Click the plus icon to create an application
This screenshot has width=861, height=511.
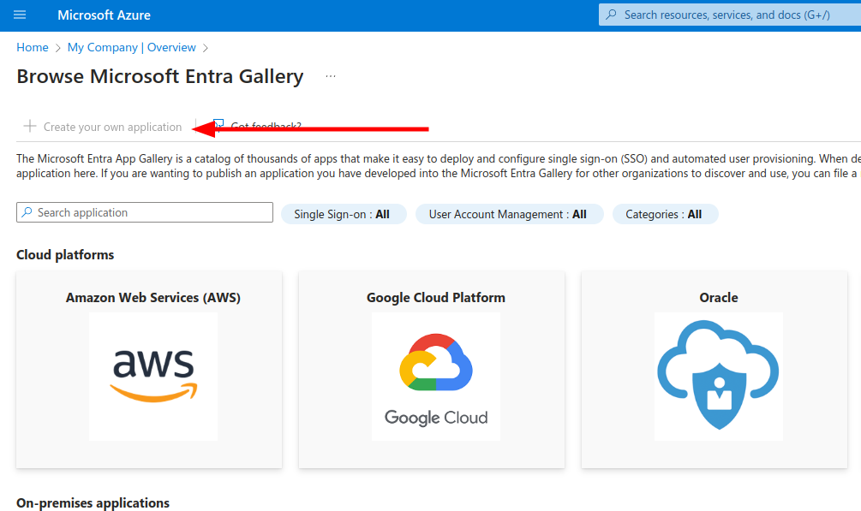30,126
